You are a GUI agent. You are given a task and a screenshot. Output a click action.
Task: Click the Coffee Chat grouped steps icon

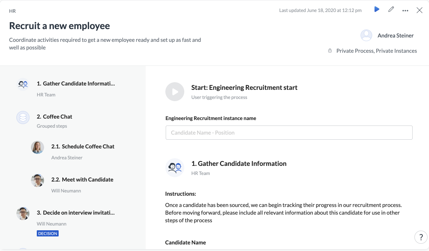click(23, 117)
